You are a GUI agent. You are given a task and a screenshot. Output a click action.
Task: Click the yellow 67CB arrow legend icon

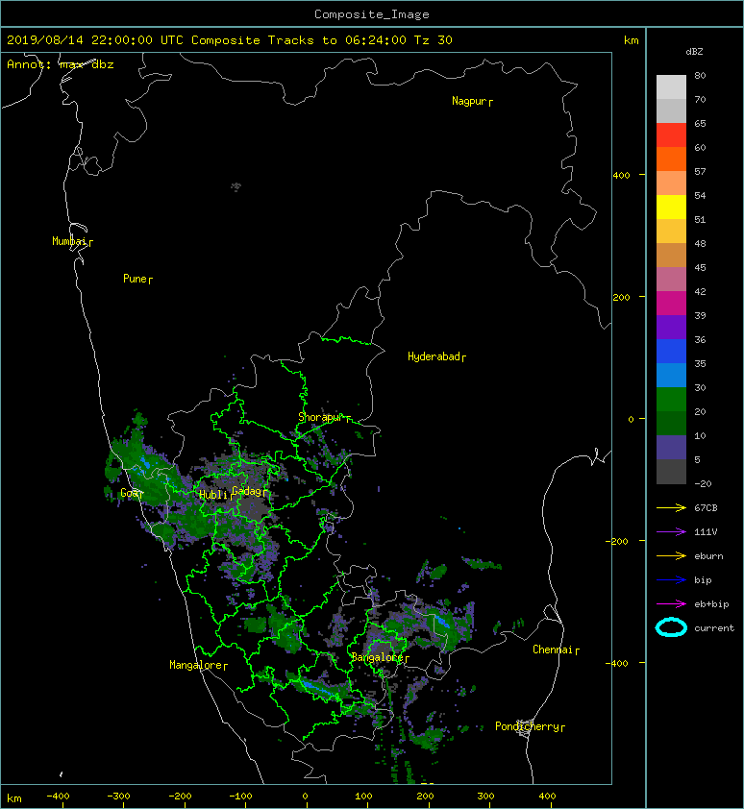click(x=671, y=507)
